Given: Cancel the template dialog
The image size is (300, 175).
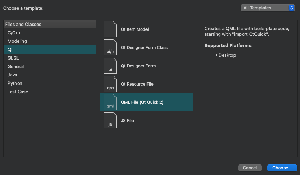Looking at the screenshot, I should (x=250, y=168).
